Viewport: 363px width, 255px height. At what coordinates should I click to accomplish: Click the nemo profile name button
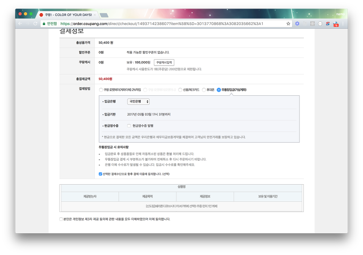click(x=340, y=14)
